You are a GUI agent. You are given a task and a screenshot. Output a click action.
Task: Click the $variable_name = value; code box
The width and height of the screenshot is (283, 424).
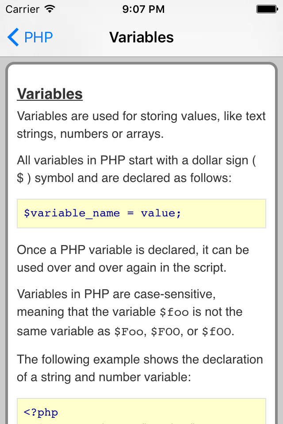click(141, 213)
